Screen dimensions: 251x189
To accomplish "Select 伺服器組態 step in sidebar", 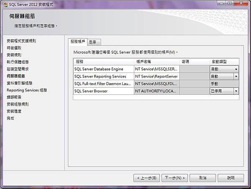I will click(16, 76).
